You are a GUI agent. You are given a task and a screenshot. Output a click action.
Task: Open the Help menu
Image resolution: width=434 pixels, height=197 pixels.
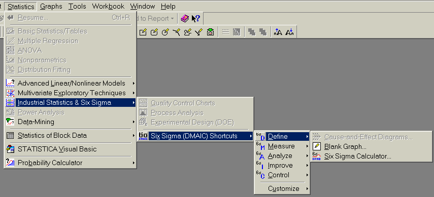tap(168, 7)
